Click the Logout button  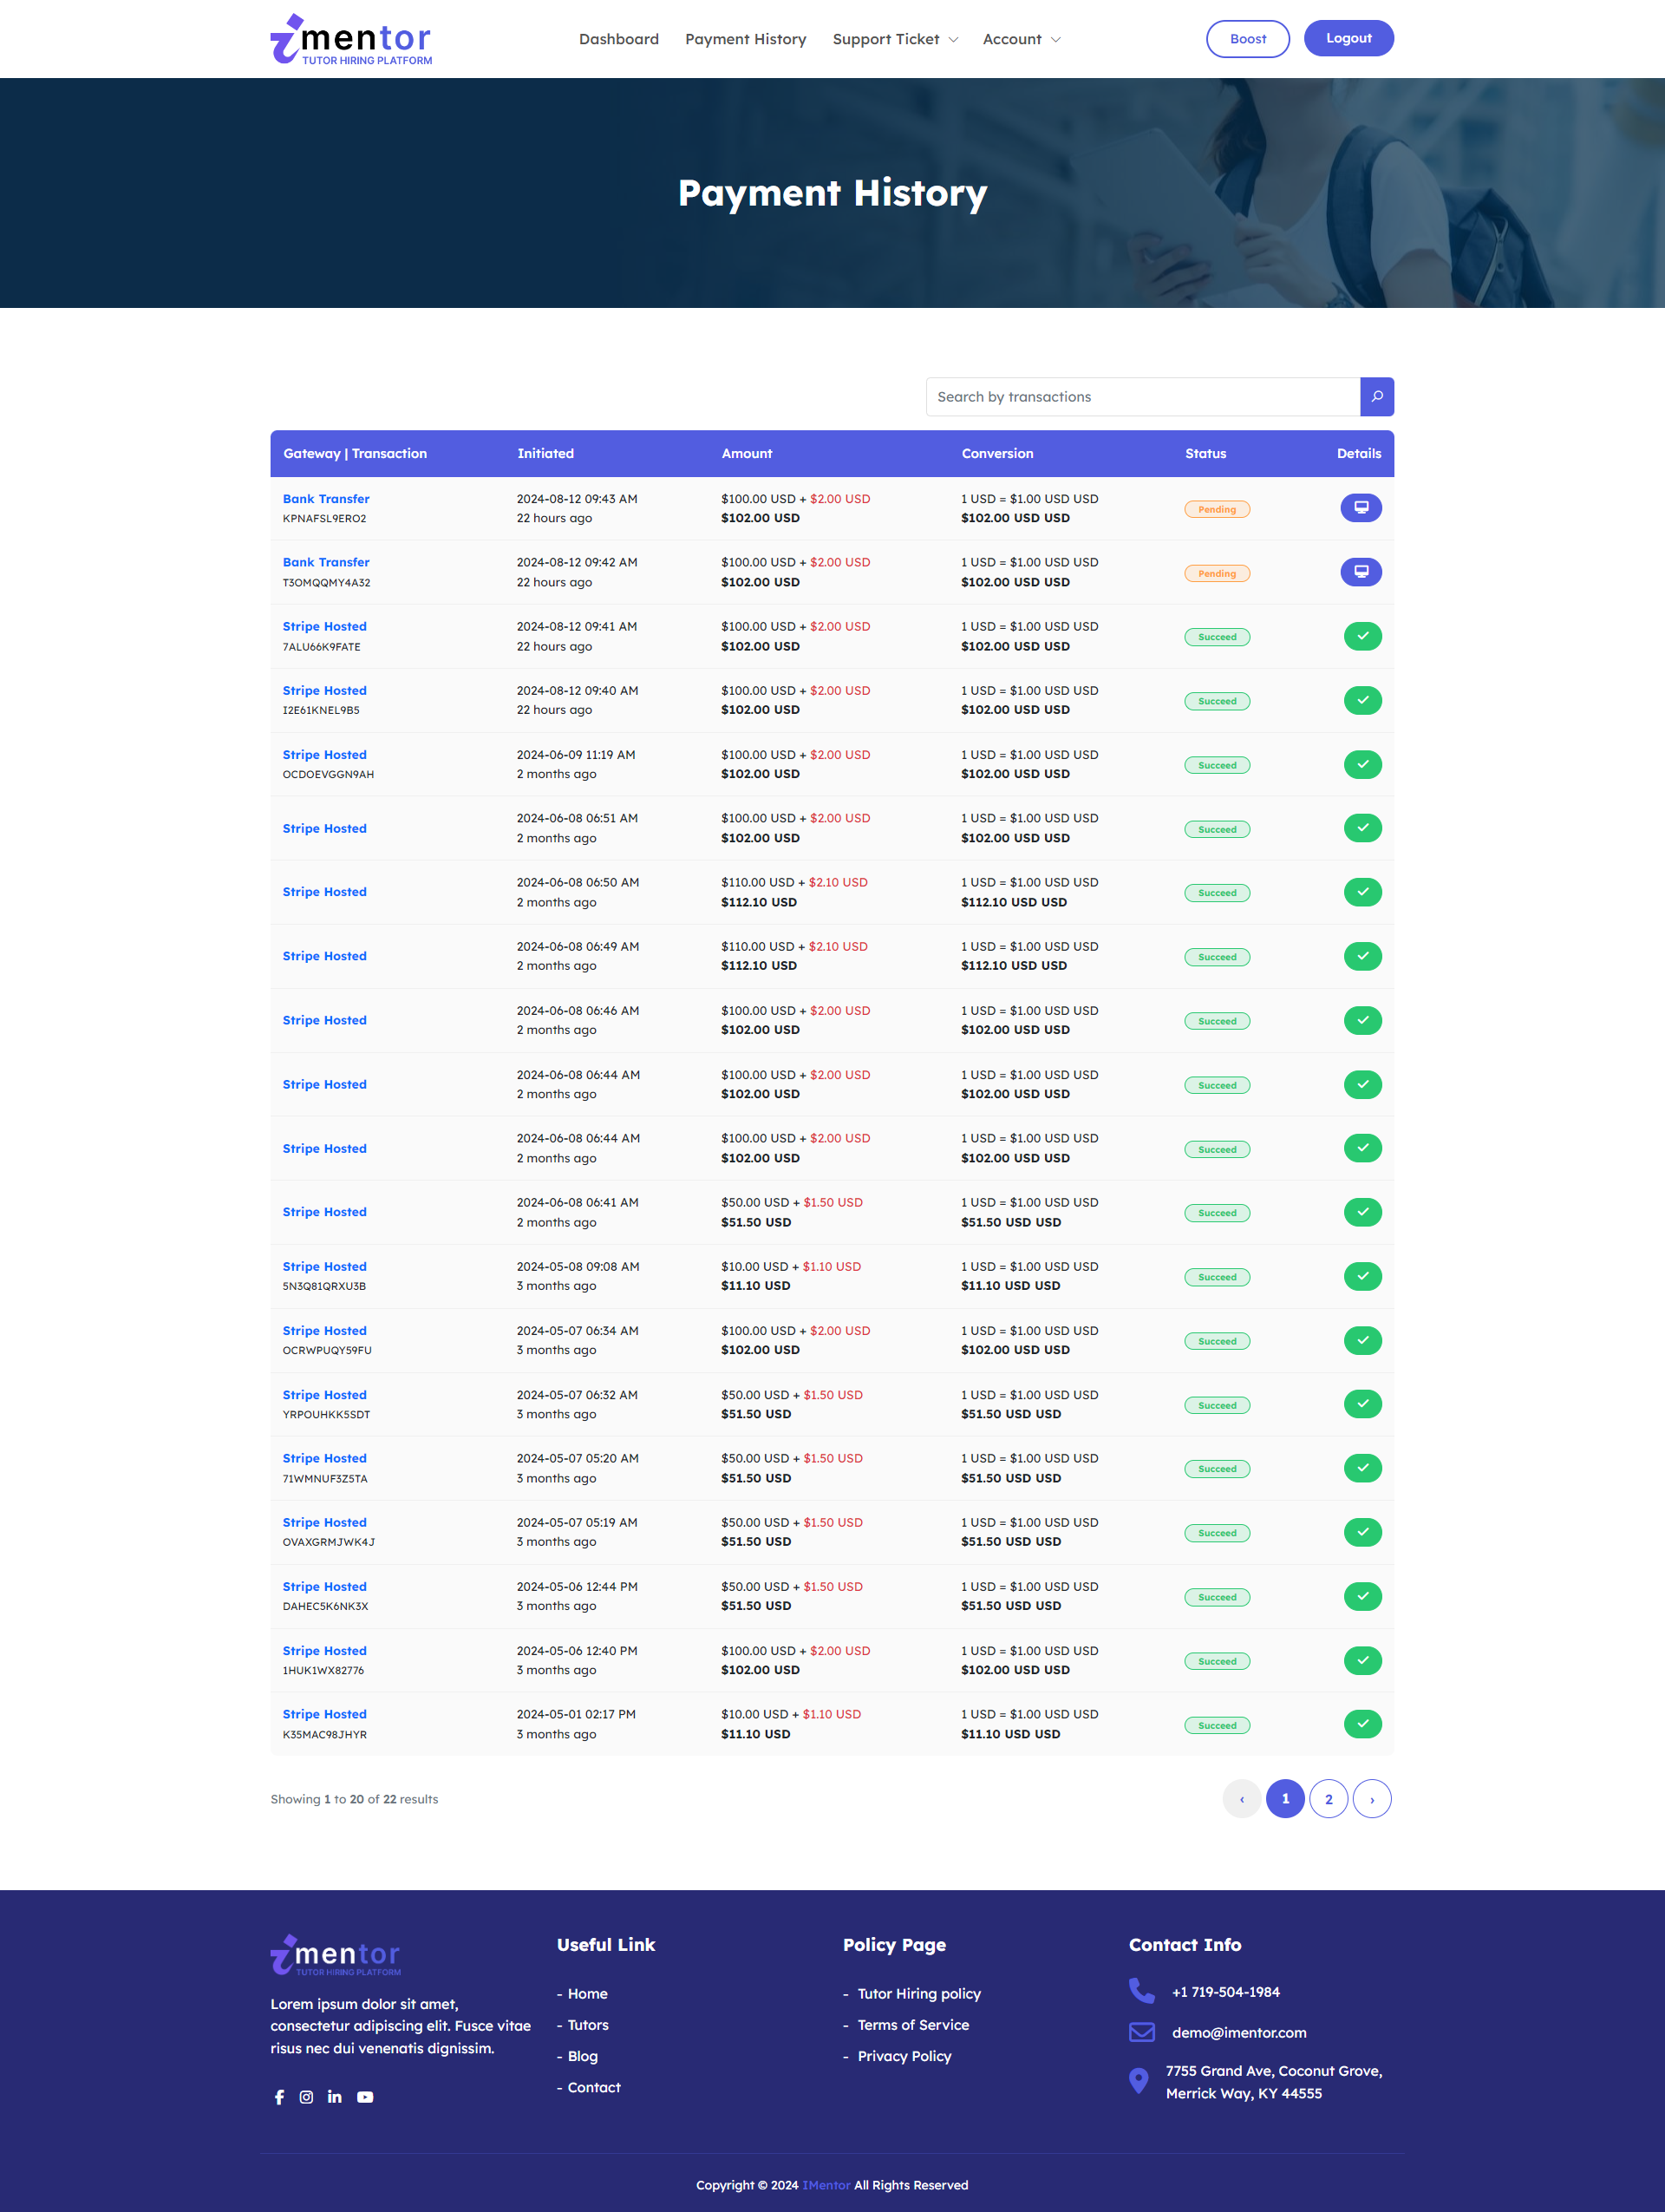(x=1348, y=38)
